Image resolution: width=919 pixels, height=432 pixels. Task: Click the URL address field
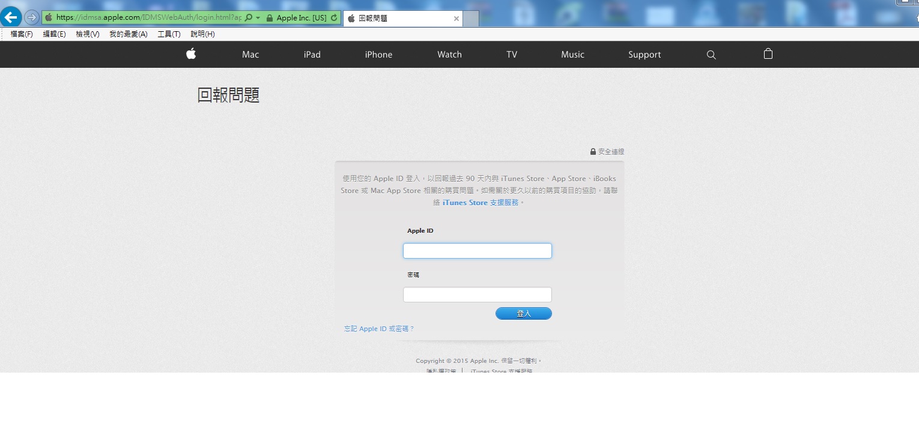148,18
